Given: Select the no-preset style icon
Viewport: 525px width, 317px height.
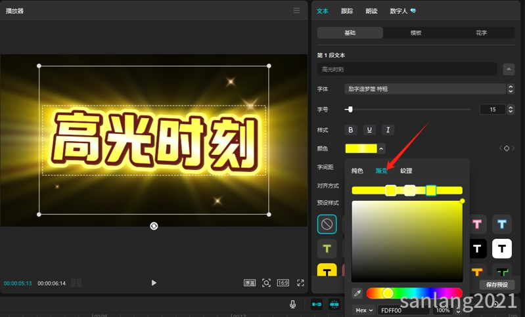Looking at the screenshot, I should click(x=327, y=224).
